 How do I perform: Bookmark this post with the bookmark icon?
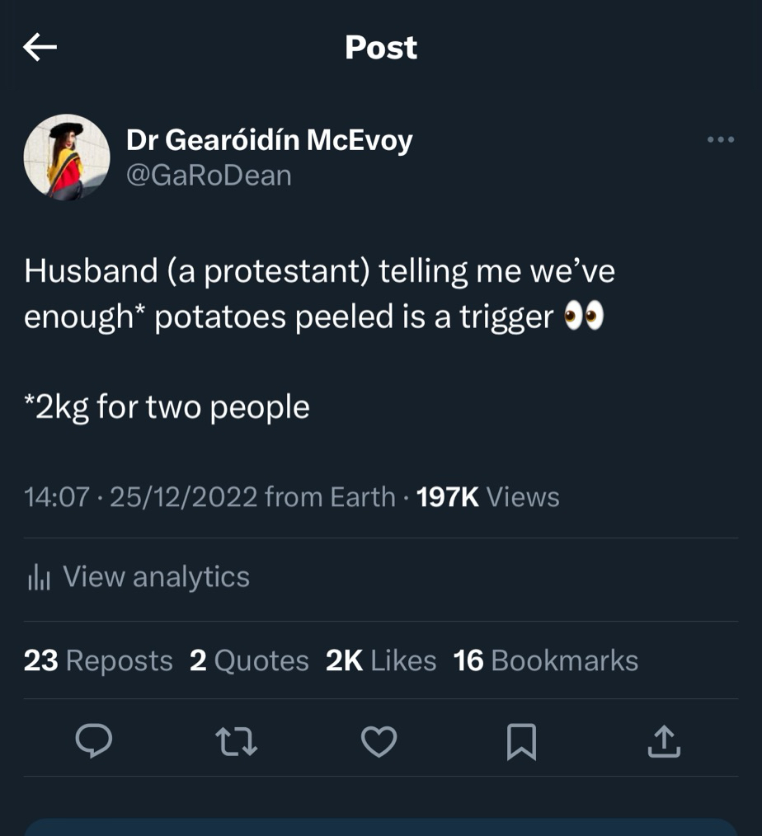pyautogui.click(x=521, y=741)
